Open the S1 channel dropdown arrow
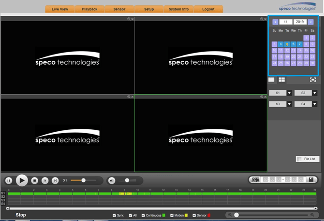 click(x=289, y=93)
